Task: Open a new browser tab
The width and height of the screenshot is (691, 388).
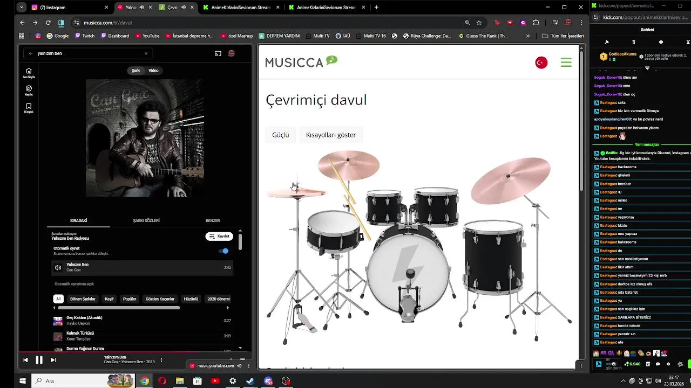Action: (376, 8)
